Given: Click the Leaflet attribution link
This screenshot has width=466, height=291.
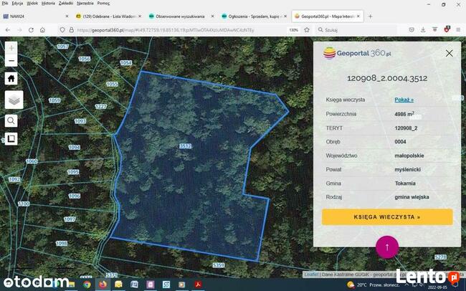Looking at the screenshot, I should coord(310,275).
